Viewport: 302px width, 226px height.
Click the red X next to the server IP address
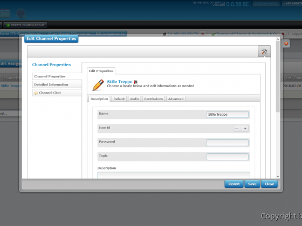point(202,34)
